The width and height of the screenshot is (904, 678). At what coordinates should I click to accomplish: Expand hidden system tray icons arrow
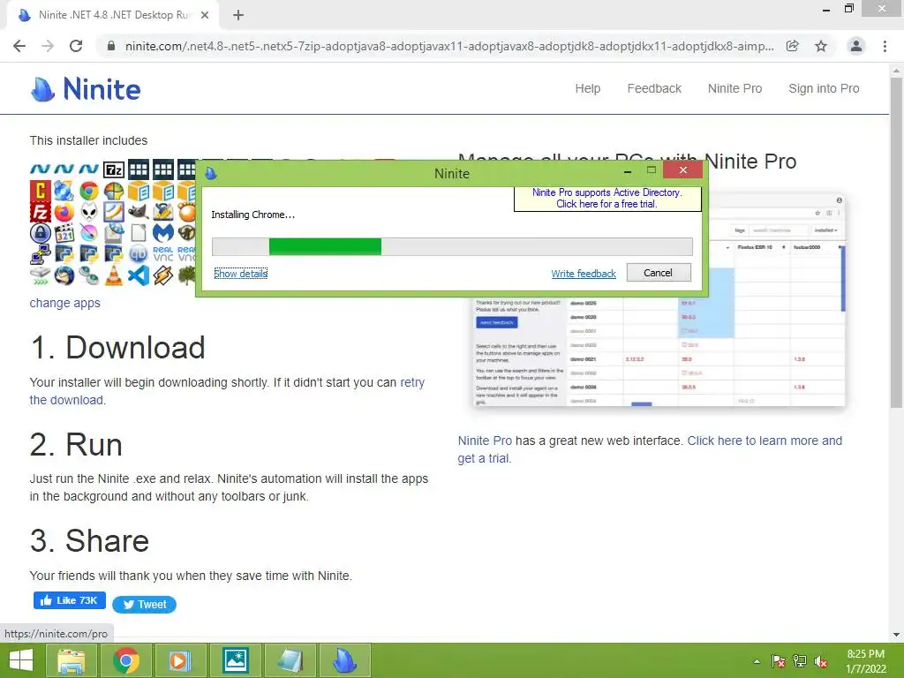coord(757,661)
